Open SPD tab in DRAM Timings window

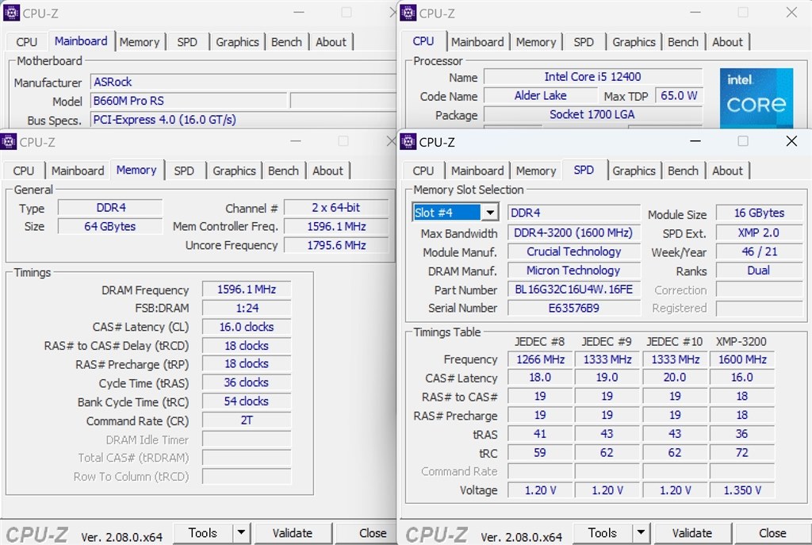(184, 171)
